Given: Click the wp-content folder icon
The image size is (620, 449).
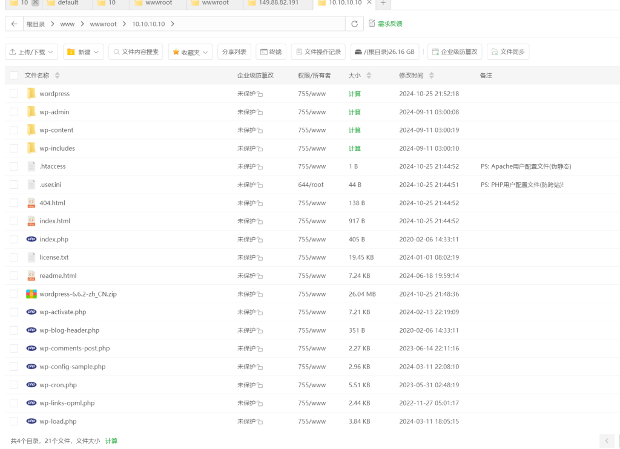Looking at the screenshot, I should pyautogui.click(x=31, y=130).
